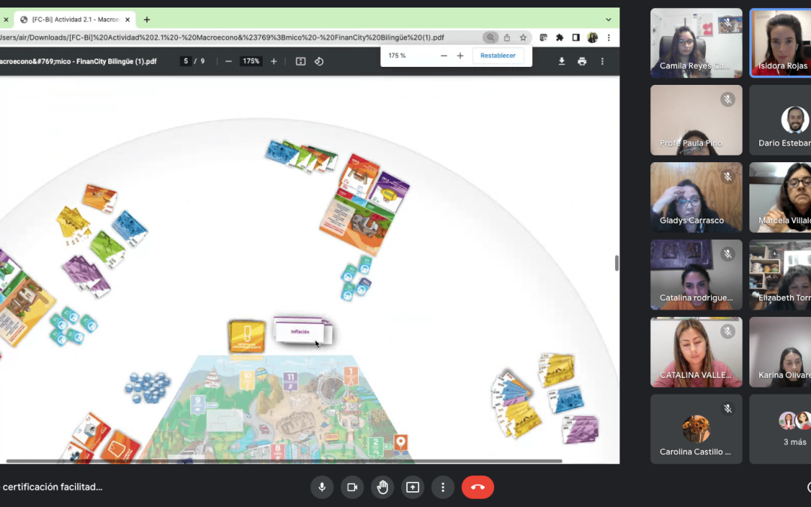Rotate the PDF counterclockwise
Viewport: 811px width, 507px height.
[319, 61]
